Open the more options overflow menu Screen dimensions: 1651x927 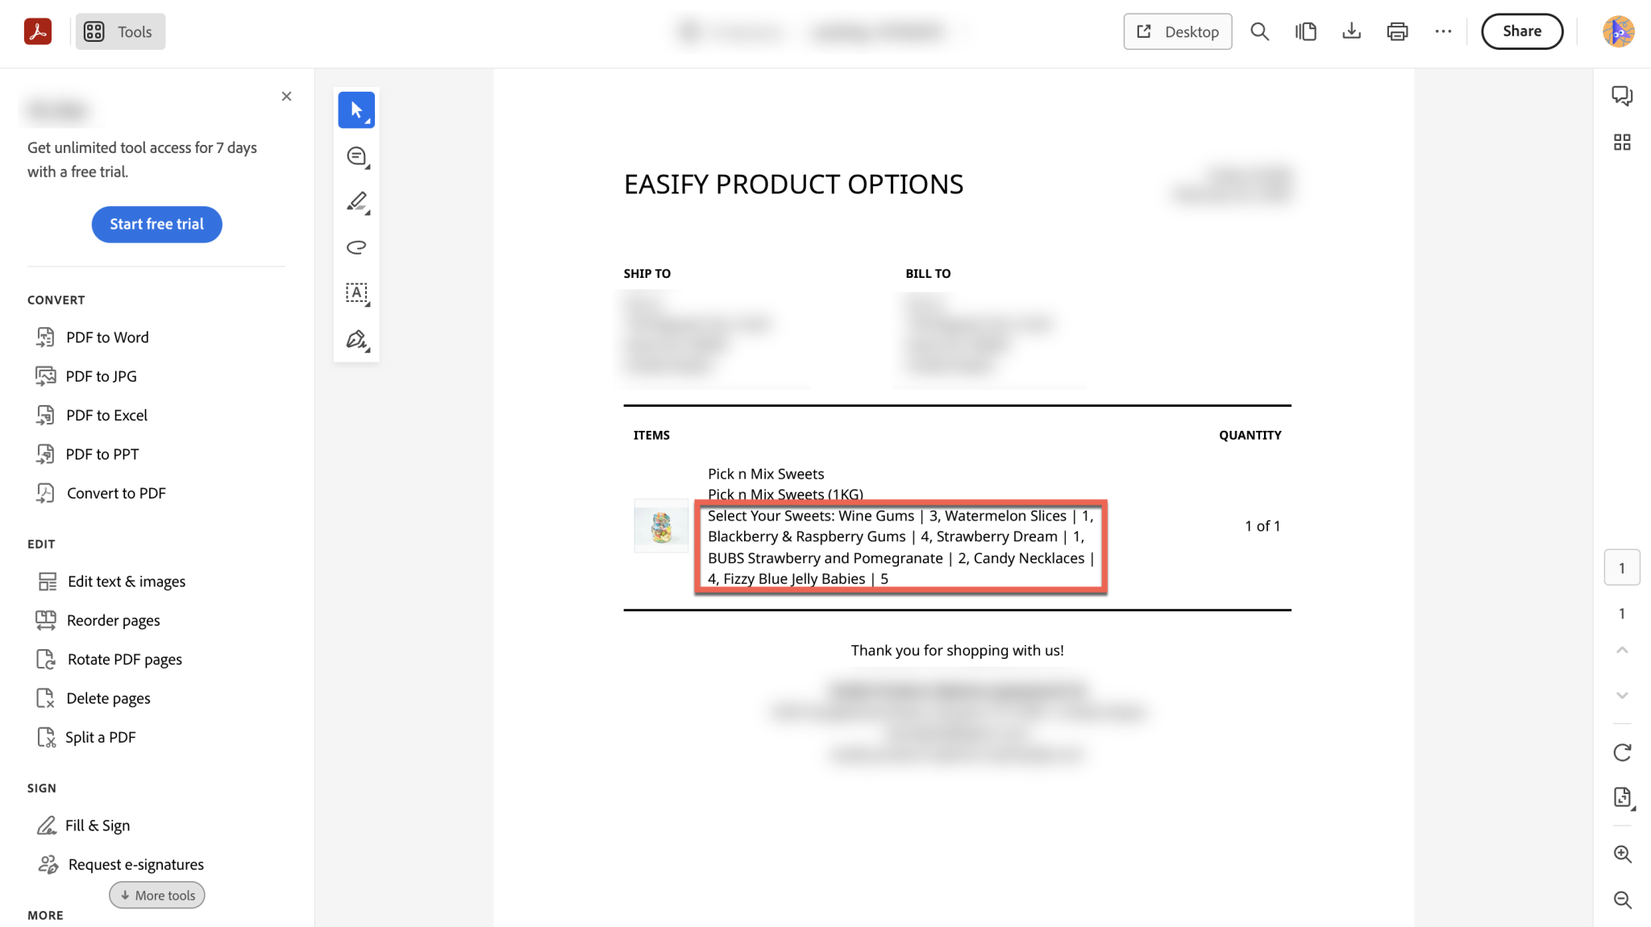[x=1442, y=31]
